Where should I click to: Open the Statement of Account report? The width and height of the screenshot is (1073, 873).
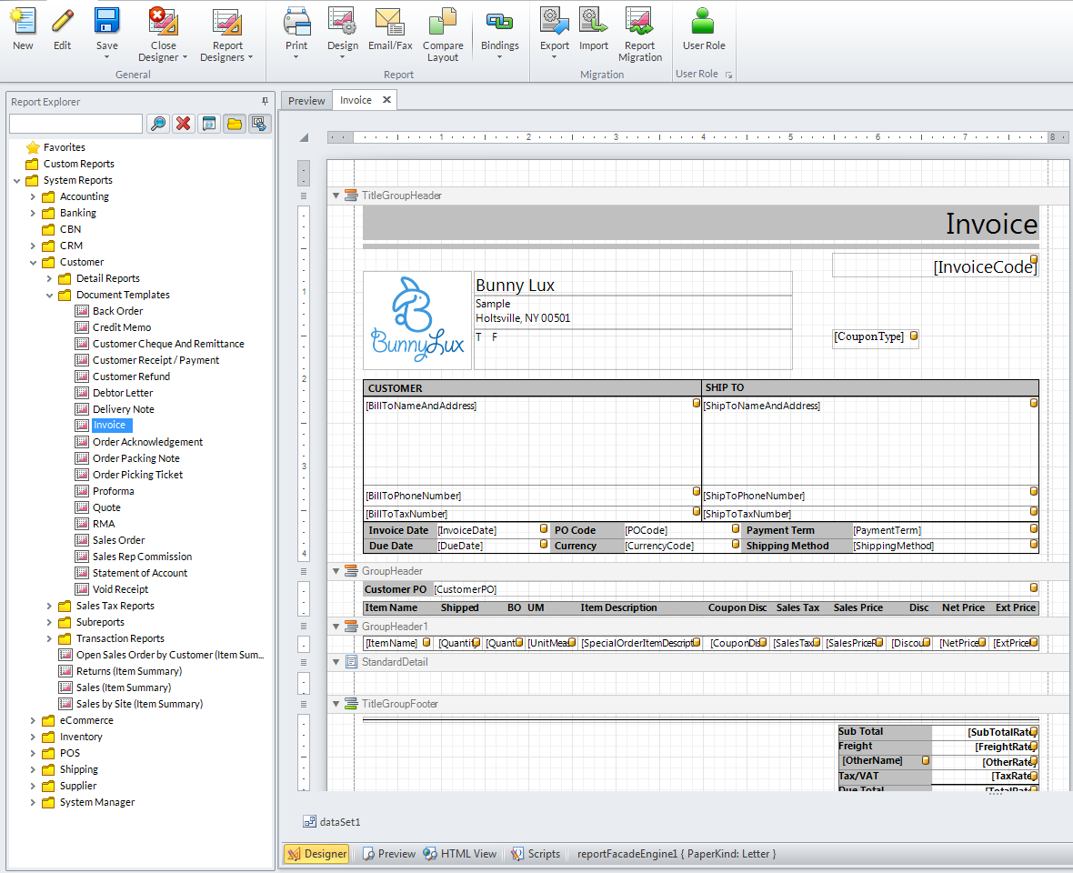pos(139,573)
